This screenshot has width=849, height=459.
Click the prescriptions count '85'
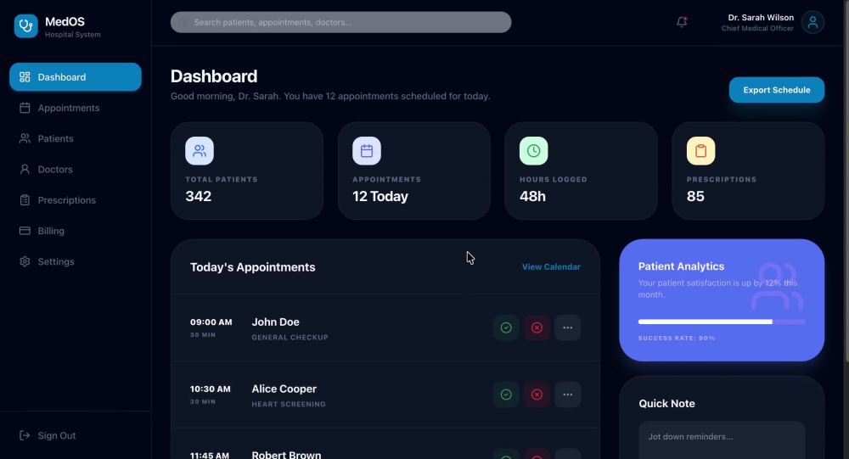696,196
